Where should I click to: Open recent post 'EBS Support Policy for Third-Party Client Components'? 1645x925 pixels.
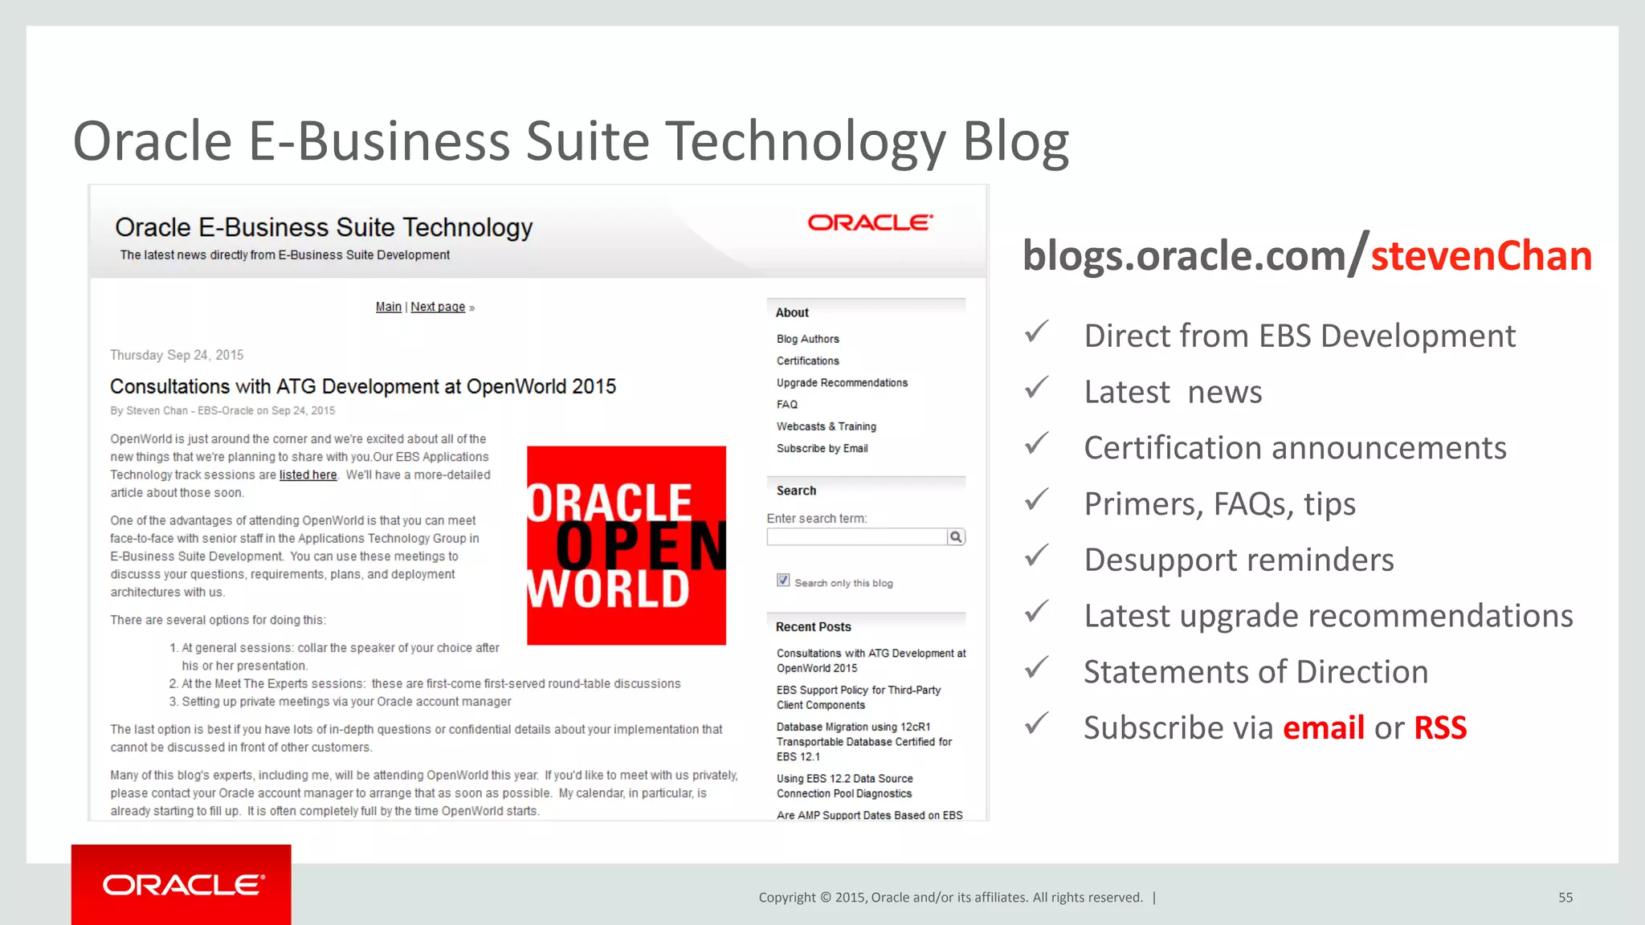click(859, 697)
